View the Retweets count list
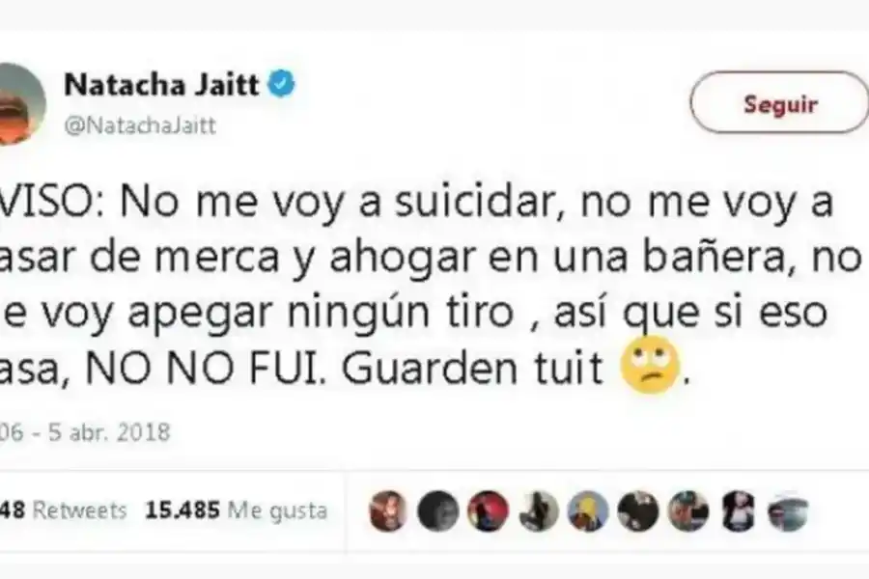The height and width of the screenshot is (579, 869). pos(63,510)
